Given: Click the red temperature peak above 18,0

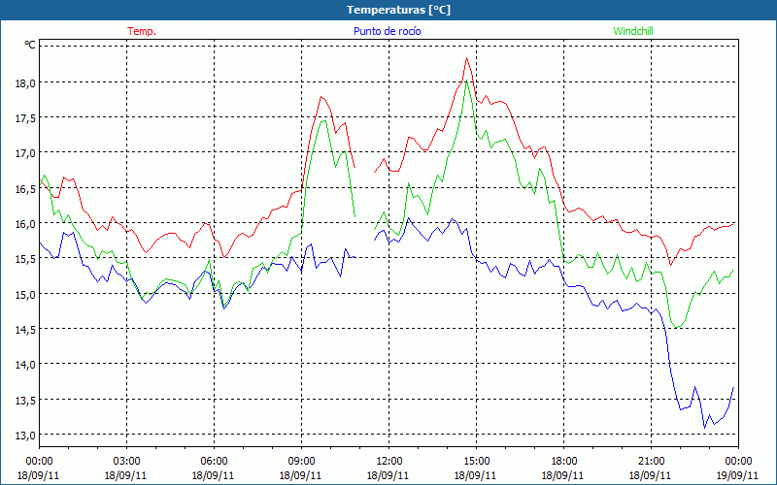Looking at the screenshot, I should point(466,58).
